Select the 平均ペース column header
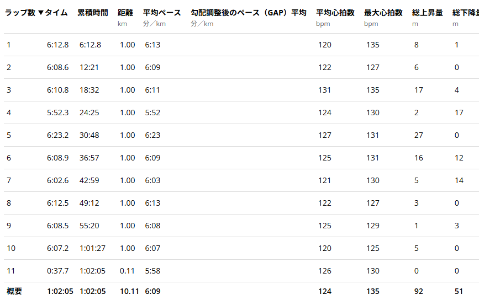The height and width of the screenshot is (300, 479). 162,13
